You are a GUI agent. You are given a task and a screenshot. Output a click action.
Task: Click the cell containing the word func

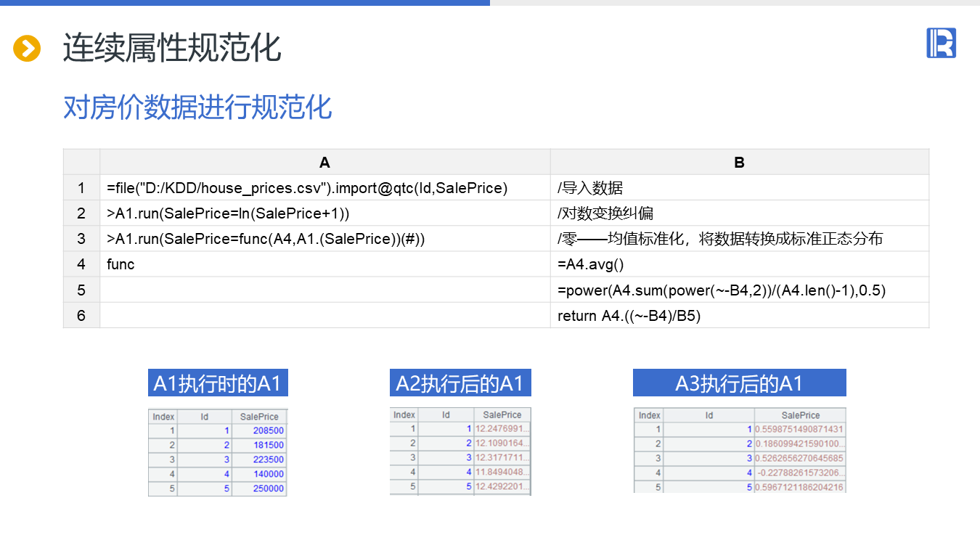(324, 264)
